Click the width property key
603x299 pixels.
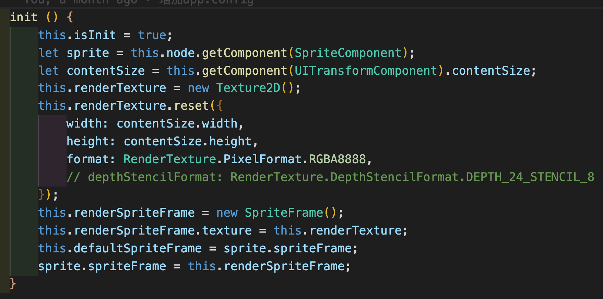(84, 123)
